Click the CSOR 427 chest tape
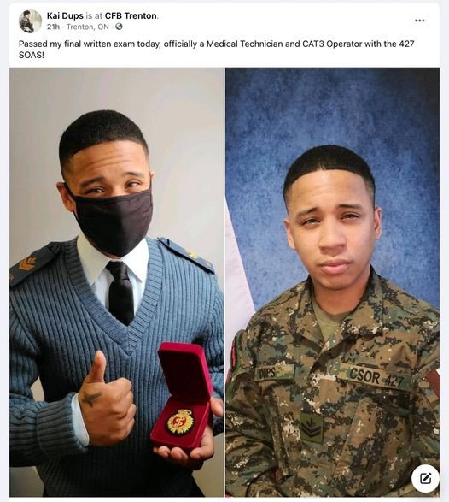 (376, 378)
